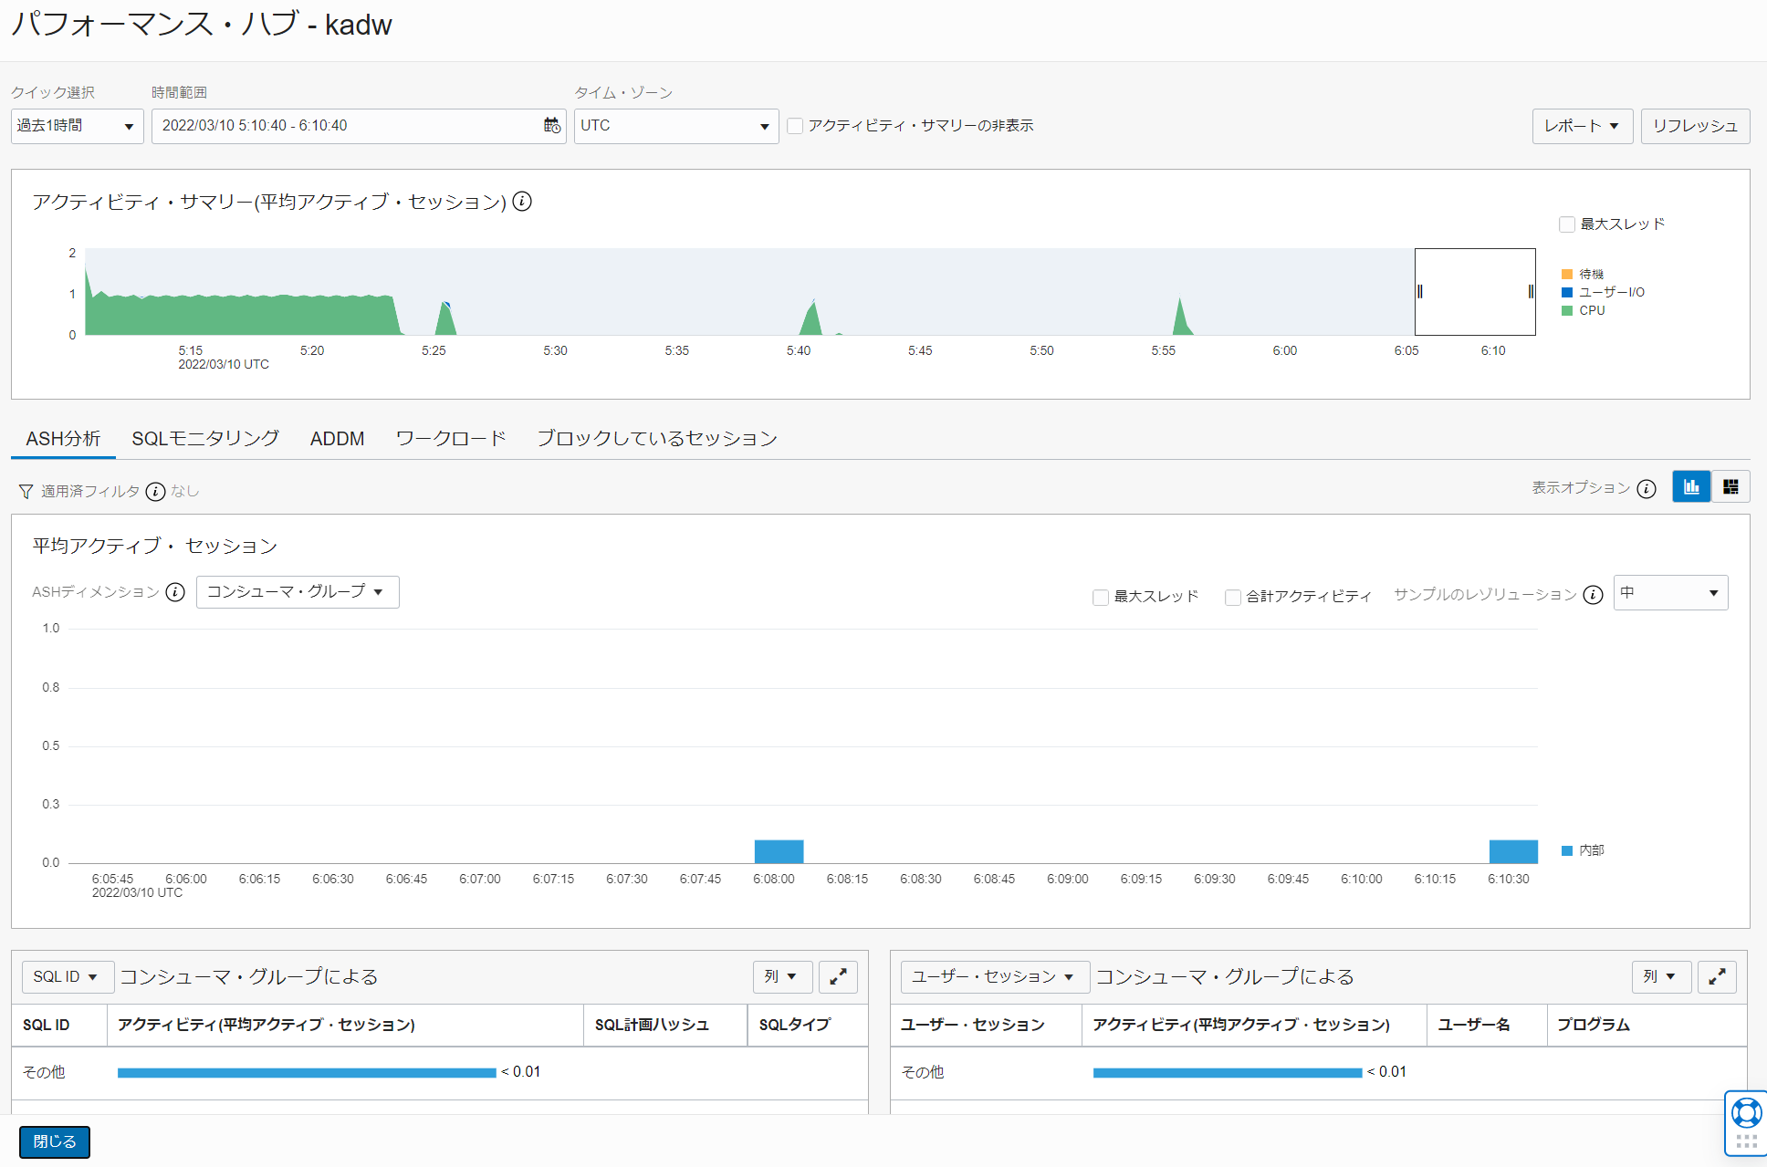This screenshot has width=1767, height=1167.
Task: Open the time range calendar picker icon
Action: [x=551, y=126]
